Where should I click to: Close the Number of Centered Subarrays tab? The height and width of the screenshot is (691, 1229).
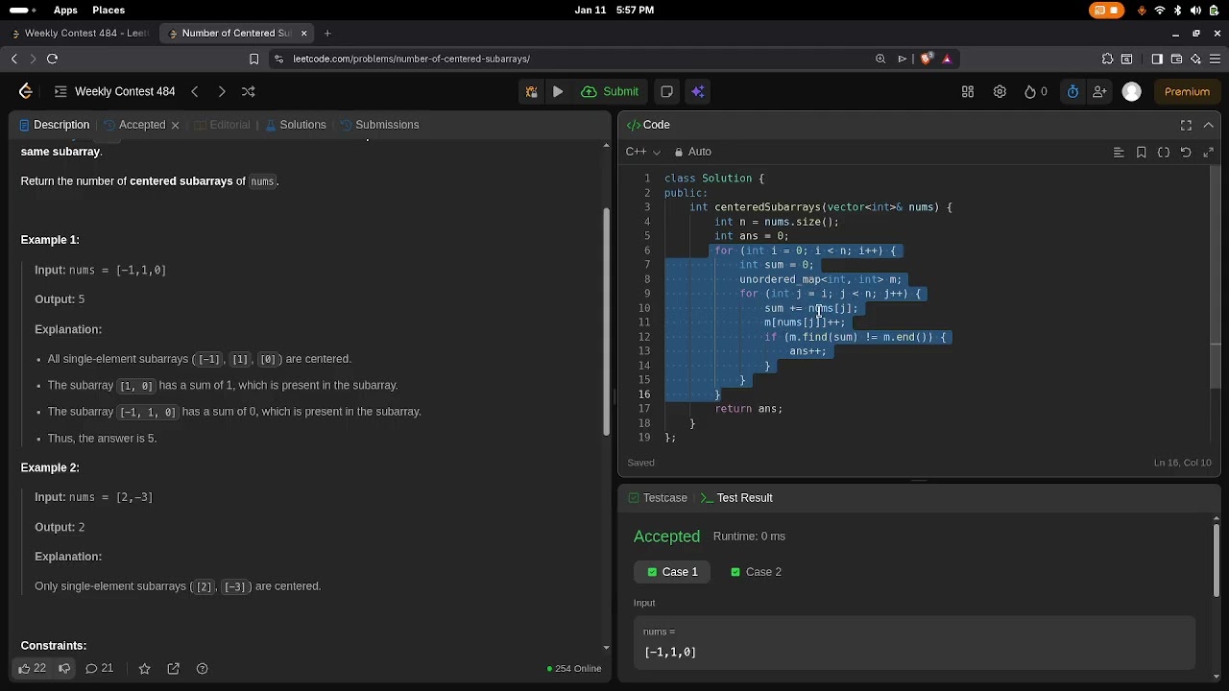point(304,34)
